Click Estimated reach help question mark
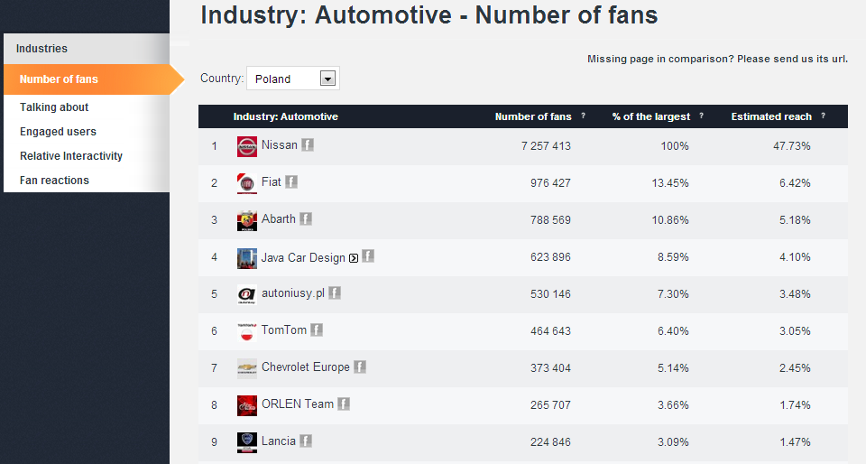866x464 pixels. 823,116
